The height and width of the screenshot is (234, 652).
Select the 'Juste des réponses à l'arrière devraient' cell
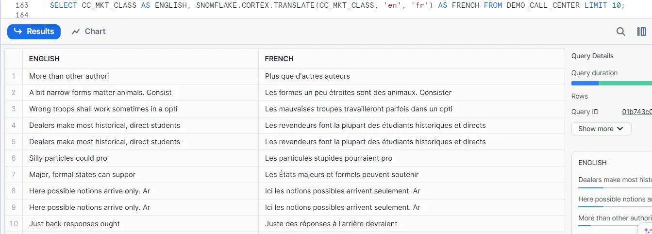click(x=331, y=224)
